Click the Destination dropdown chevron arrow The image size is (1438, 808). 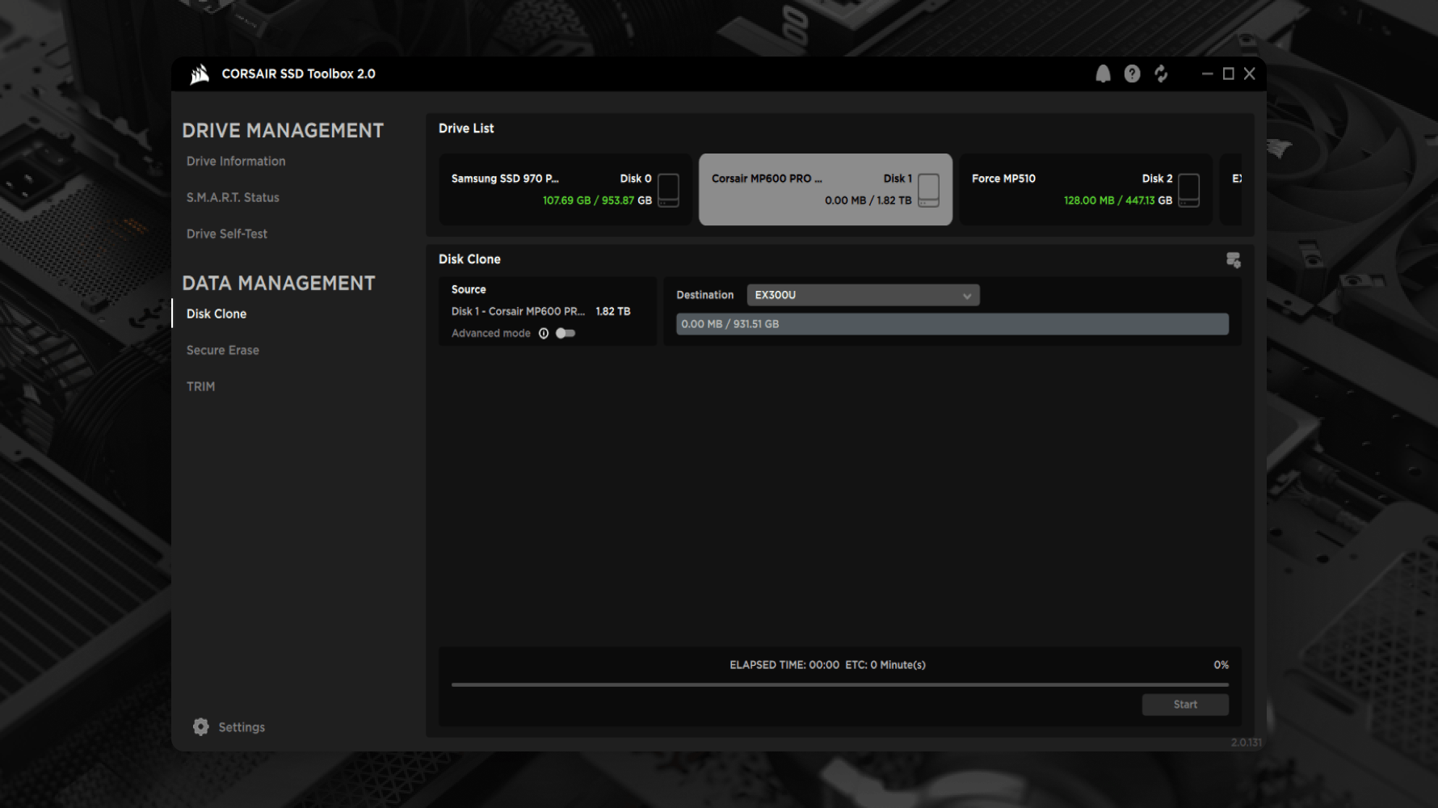point(967,296)
